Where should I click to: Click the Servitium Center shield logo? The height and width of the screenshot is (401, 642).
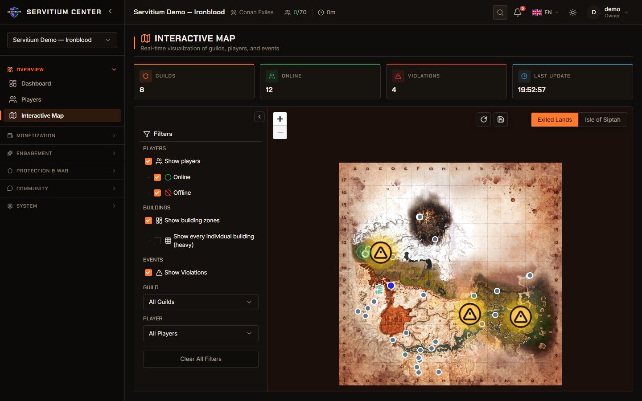point(14,12)
